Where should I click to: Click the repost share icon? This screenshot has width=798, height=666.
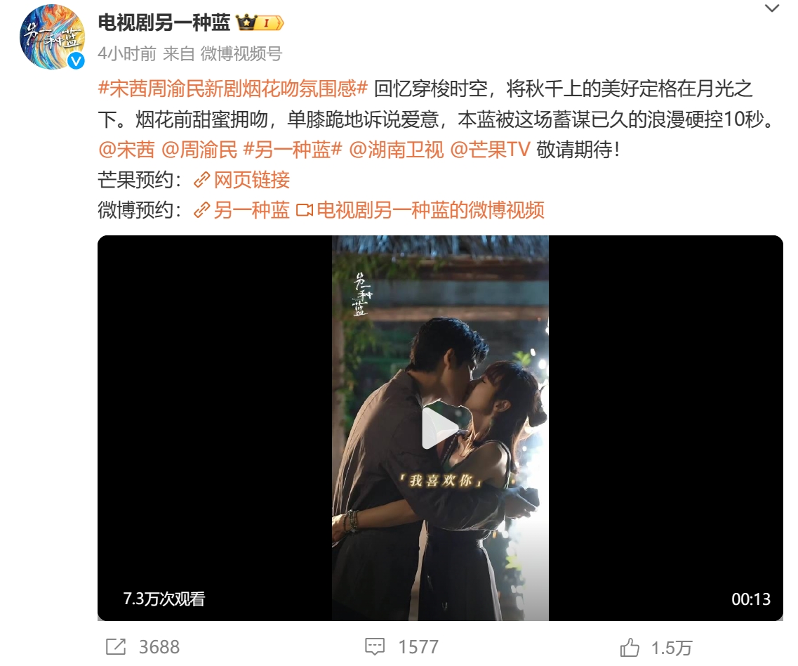pos(116,647)
